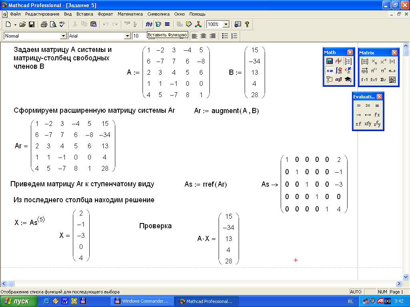Screen dimensions: 410x307
Task: Open the 100% zoom dropdown
Action: [x=226, y=24]
